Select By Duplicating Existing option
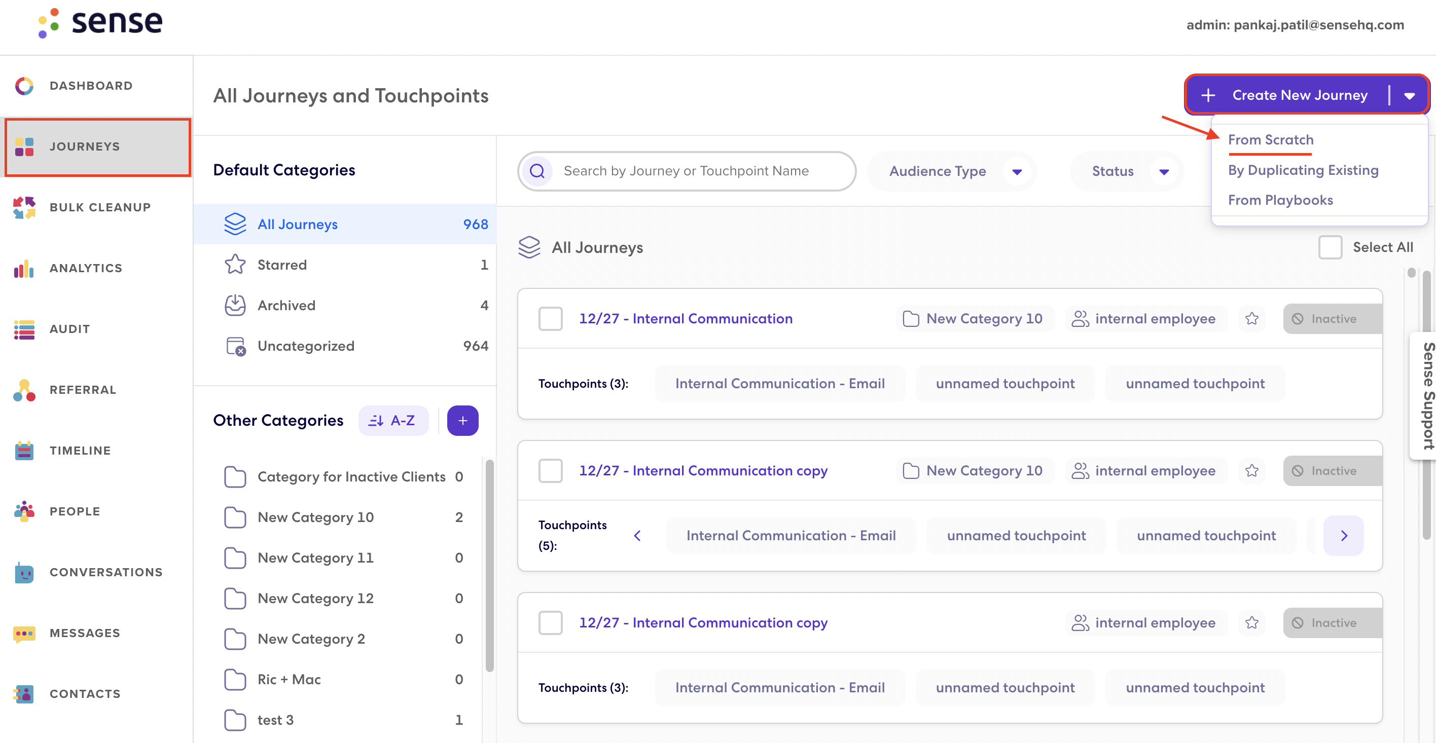1436x743 pixels. 1303,170
